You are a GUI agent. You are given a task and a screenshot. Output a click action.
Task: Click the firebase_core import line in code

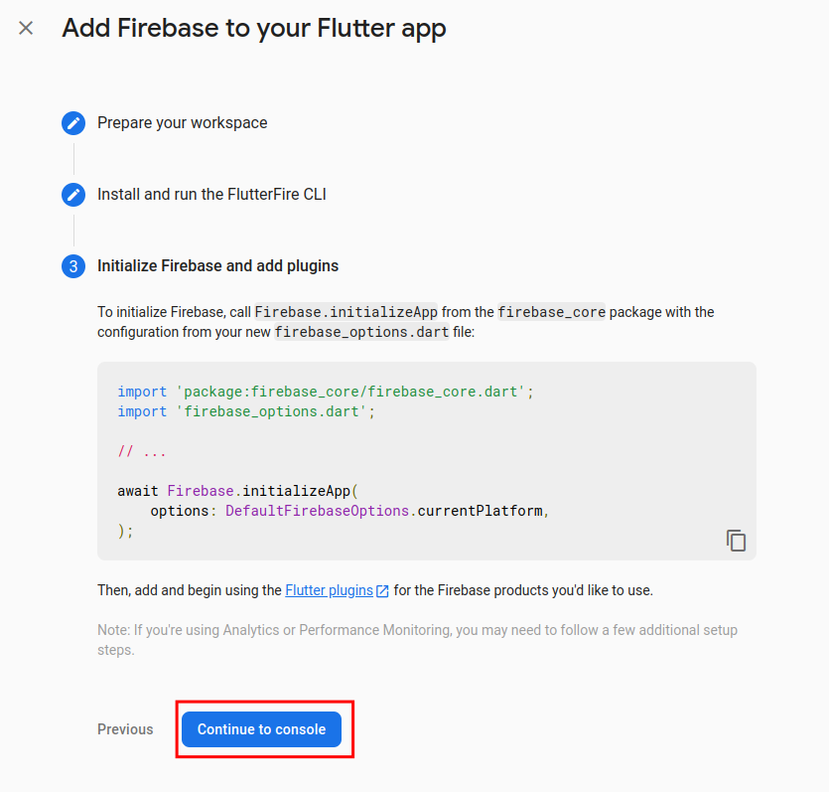(326, 392)
